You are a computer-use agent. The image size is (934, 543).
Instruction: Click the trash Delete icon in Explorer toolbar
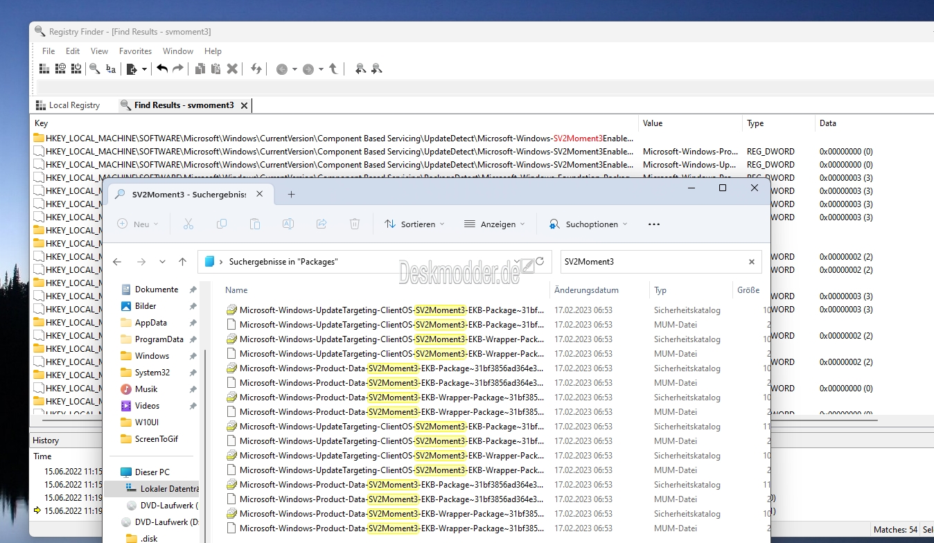(x=355, y=224)
